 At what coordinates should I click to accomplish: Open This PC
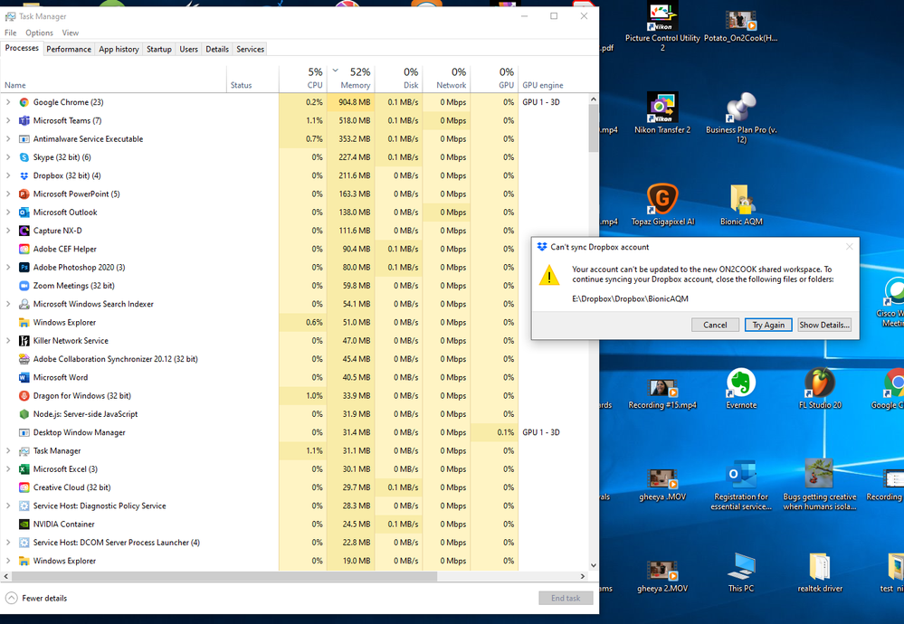[x=742, y=571]
